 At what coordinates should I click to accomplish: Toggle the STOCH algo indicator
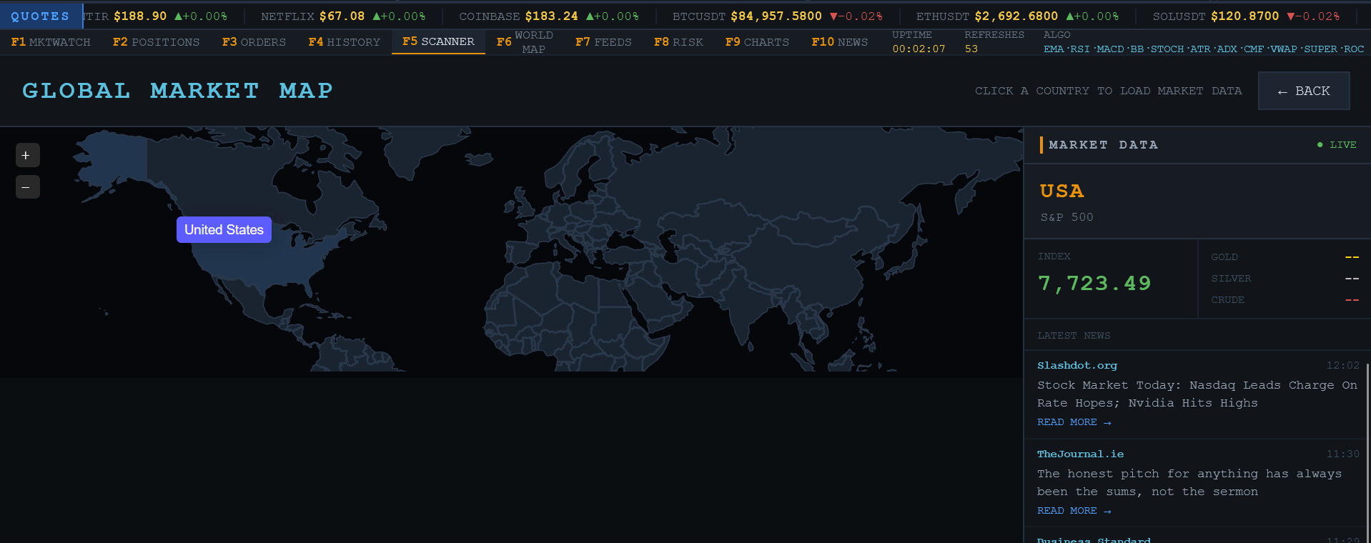[x=1167, y=49]
